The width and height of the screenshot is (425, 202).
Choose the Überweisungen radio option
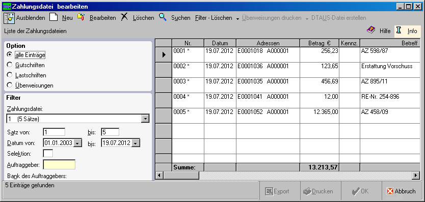pyautogui.click(x=10, y=85)
